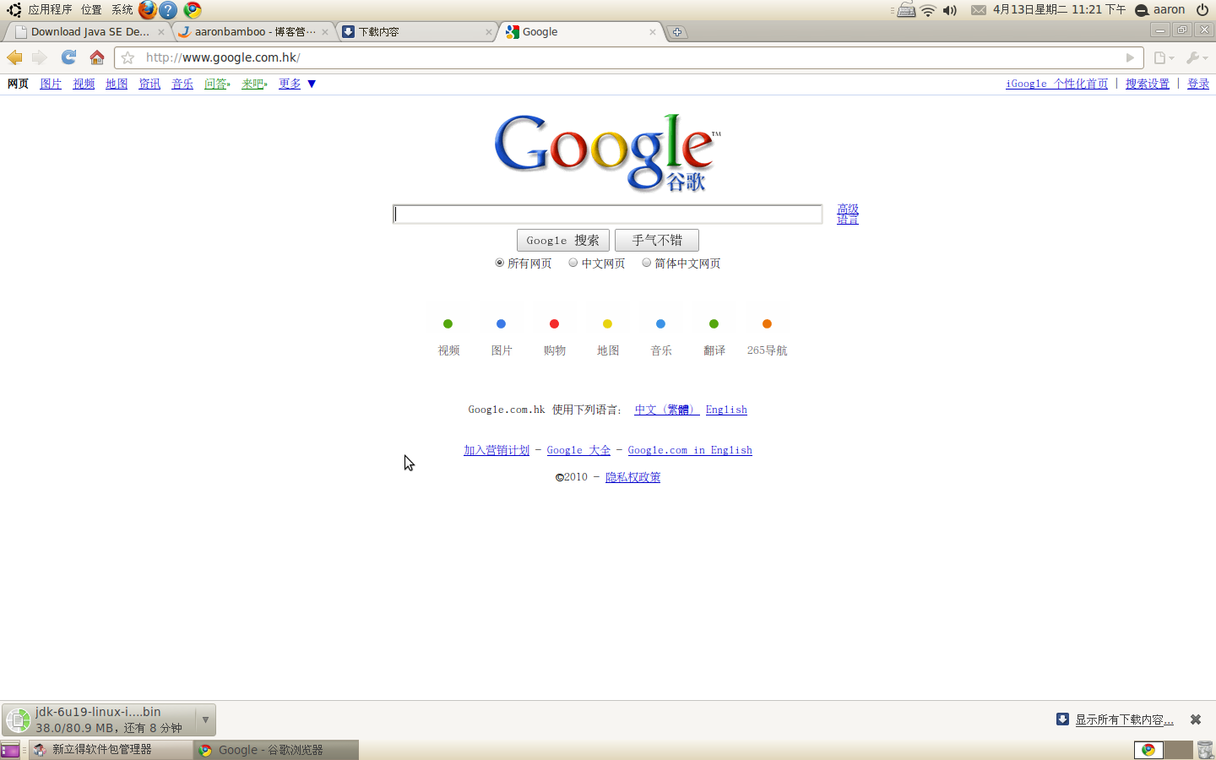Screen dimensions: 1216x760
Task: Open the trash icon in bottom panel
Action: [1205, 750]
